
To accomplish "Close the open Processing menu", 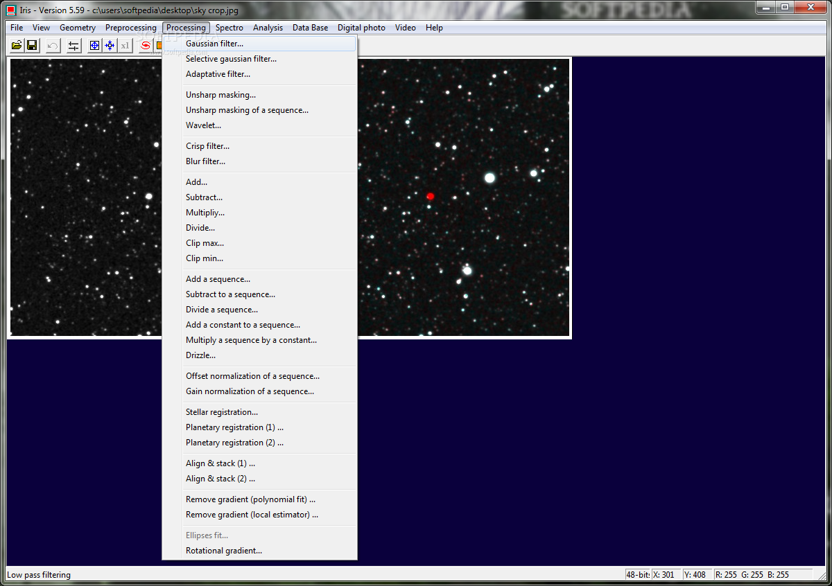I will click(x=187, y=28).
